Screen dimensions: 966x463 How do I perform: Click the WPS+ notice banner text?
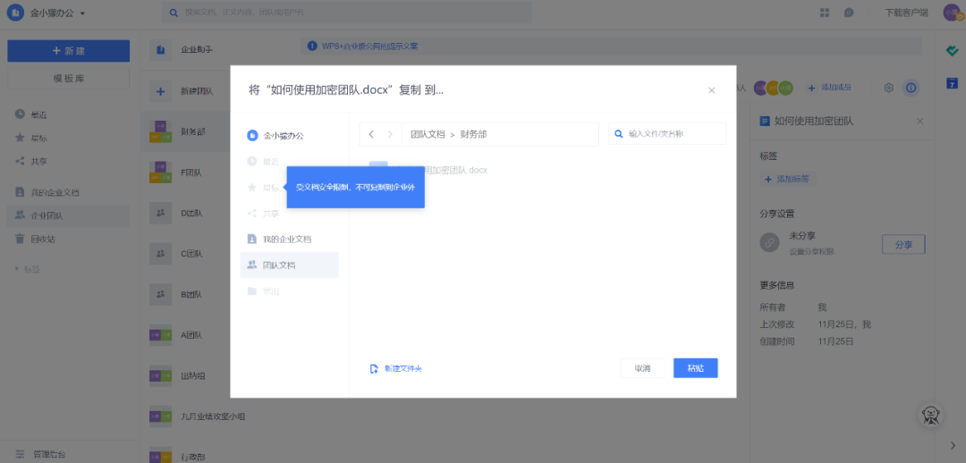369,46
